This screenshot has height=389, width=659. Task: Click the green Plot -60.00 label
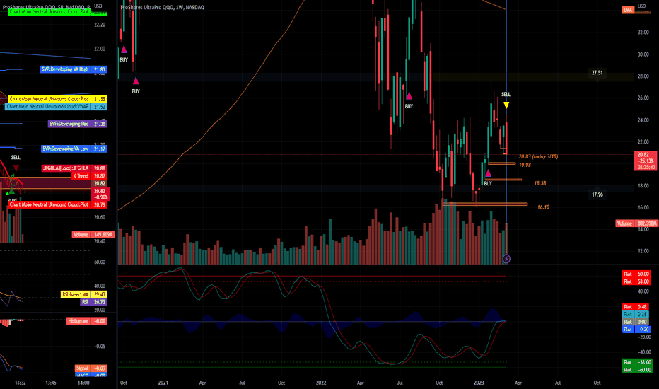click(636, 370)
